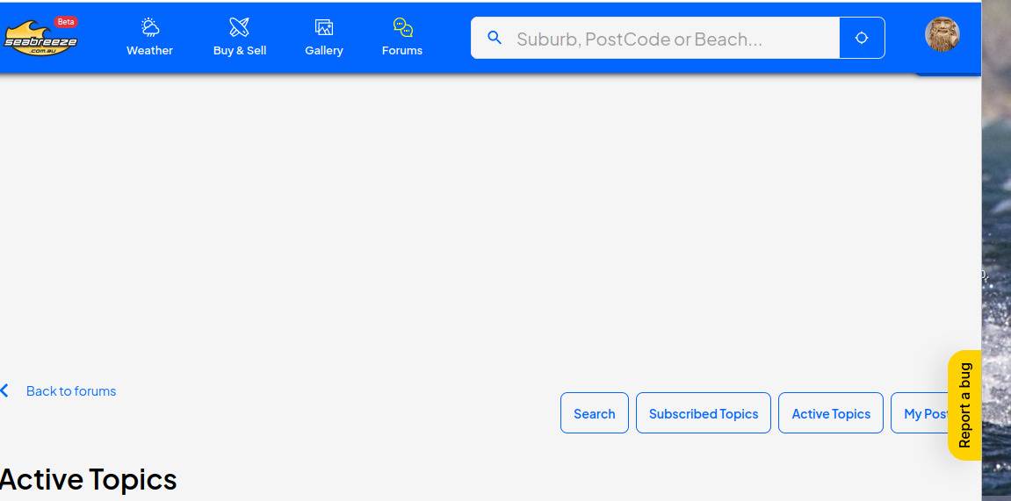Select the Weather menu label
The width and height of the screenshot is (1011, 501).
click(149, 50)
